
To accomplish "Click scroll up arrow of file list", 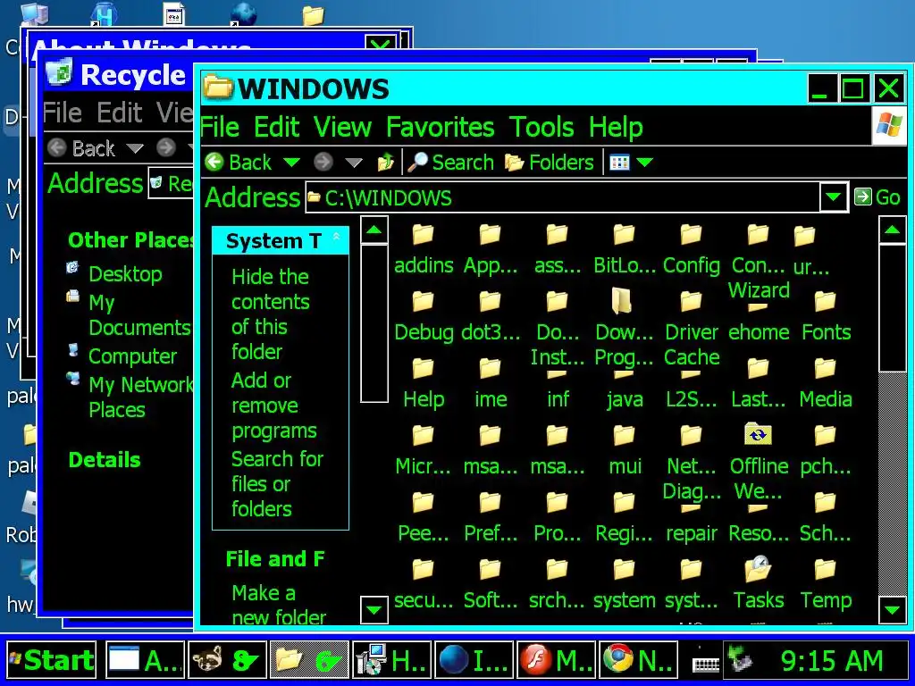I will [893, 230].
